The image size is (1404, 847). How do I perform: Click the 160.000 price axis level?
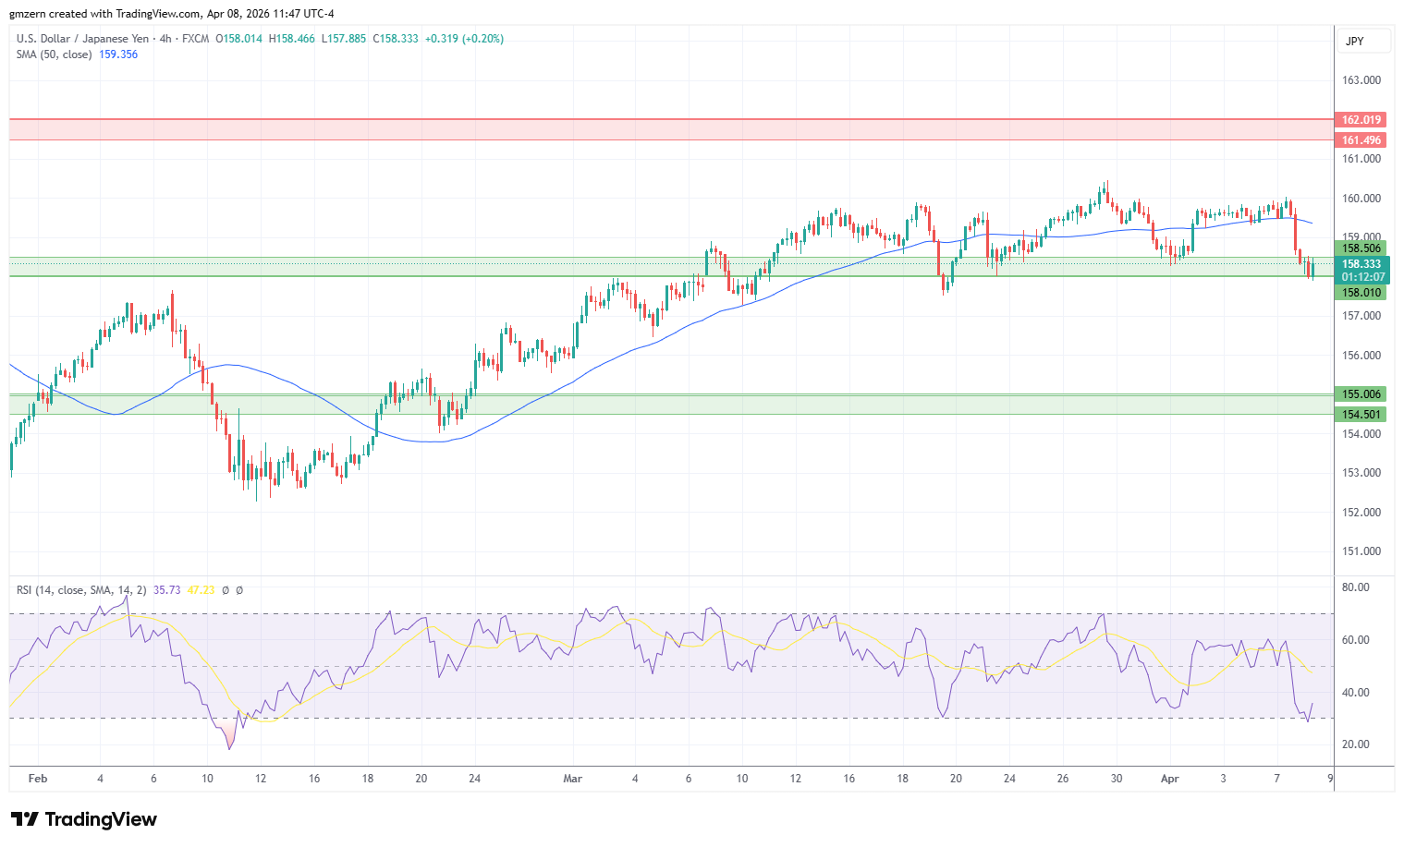coord(1361,199)
